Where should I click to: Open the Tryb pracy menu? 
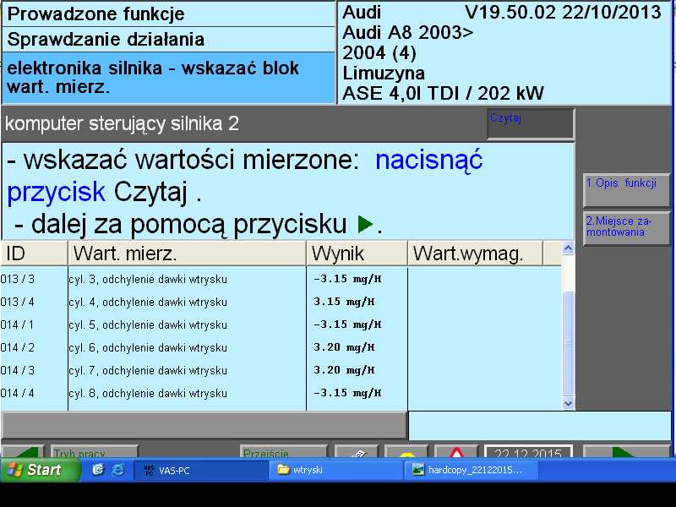(94, 451)
